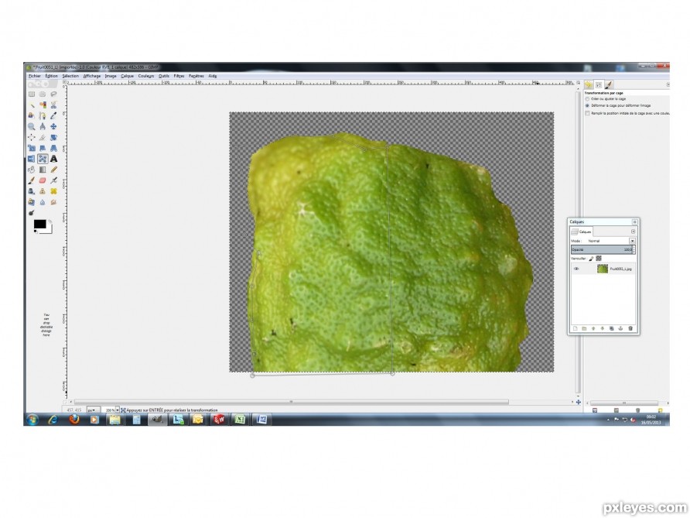Select the Rectangle Select tool
The width and height of the screenshot is (690, 518).
pyautogui.click(x=32, y=94)
